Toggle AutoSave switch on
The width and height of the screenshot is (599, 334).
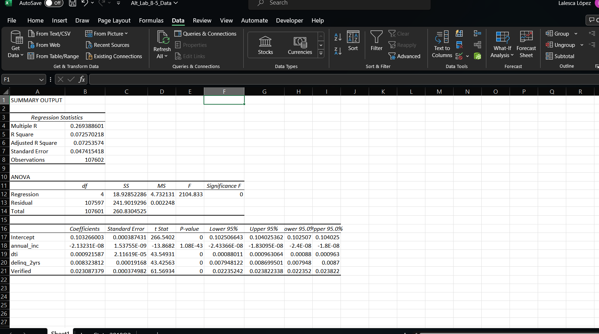click(x=54, y=3)
